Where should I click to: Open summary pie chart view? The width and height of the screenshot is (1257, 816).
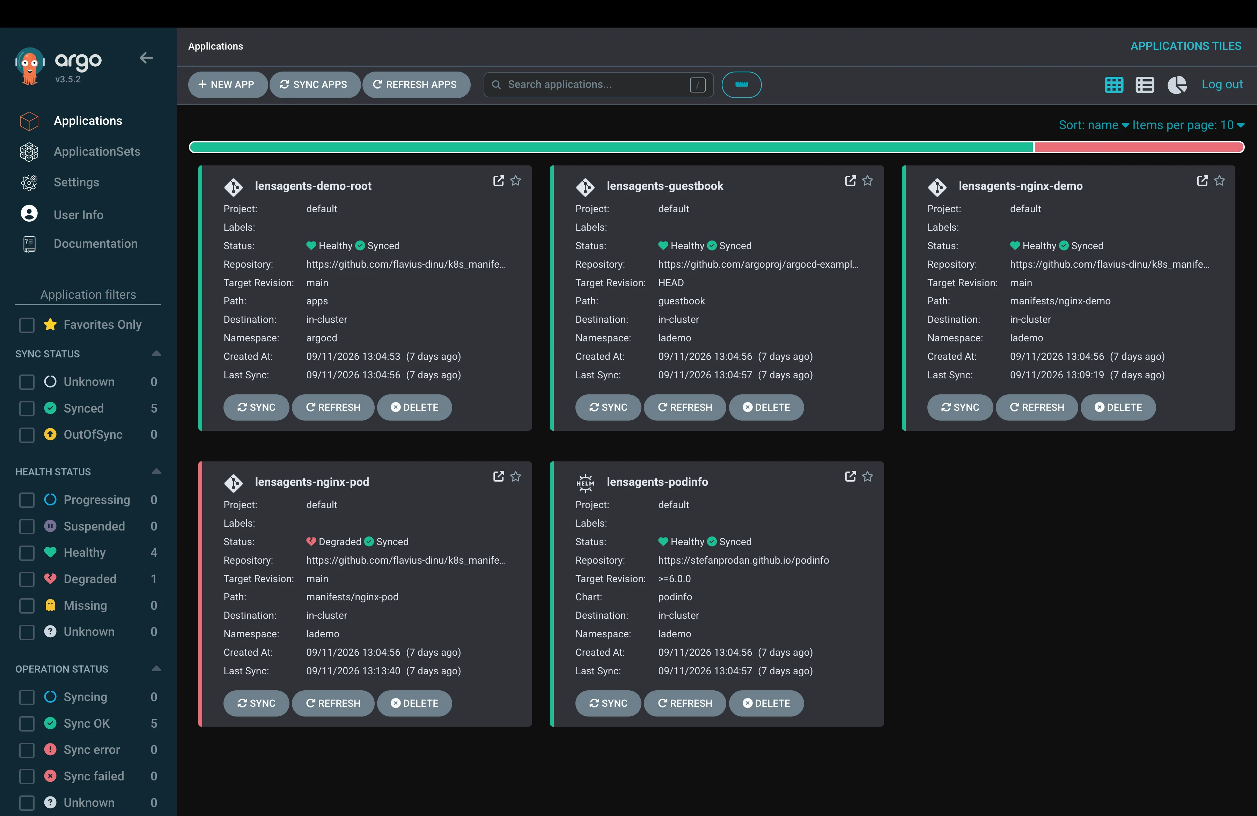click(x=1177, y=84)
